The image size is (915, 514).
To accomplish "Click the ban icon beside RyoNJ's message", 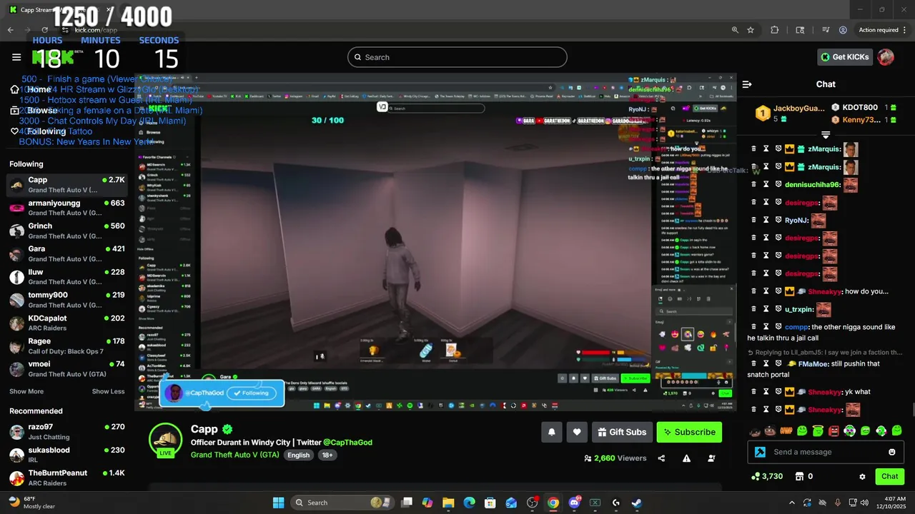I will pos(778,221).
